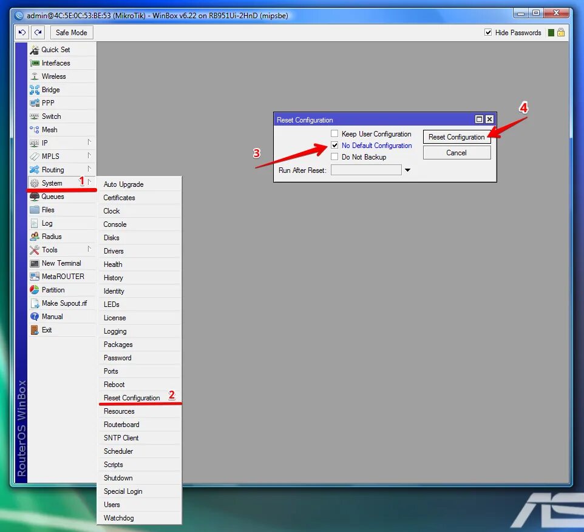
Task: Click Cancel in Reset Configuration dialog
Action: [457, 153]
